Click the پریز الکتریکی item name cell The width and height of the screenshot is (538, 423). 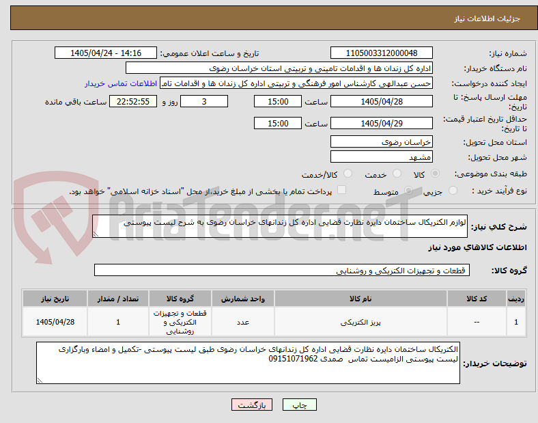(360, 322)
